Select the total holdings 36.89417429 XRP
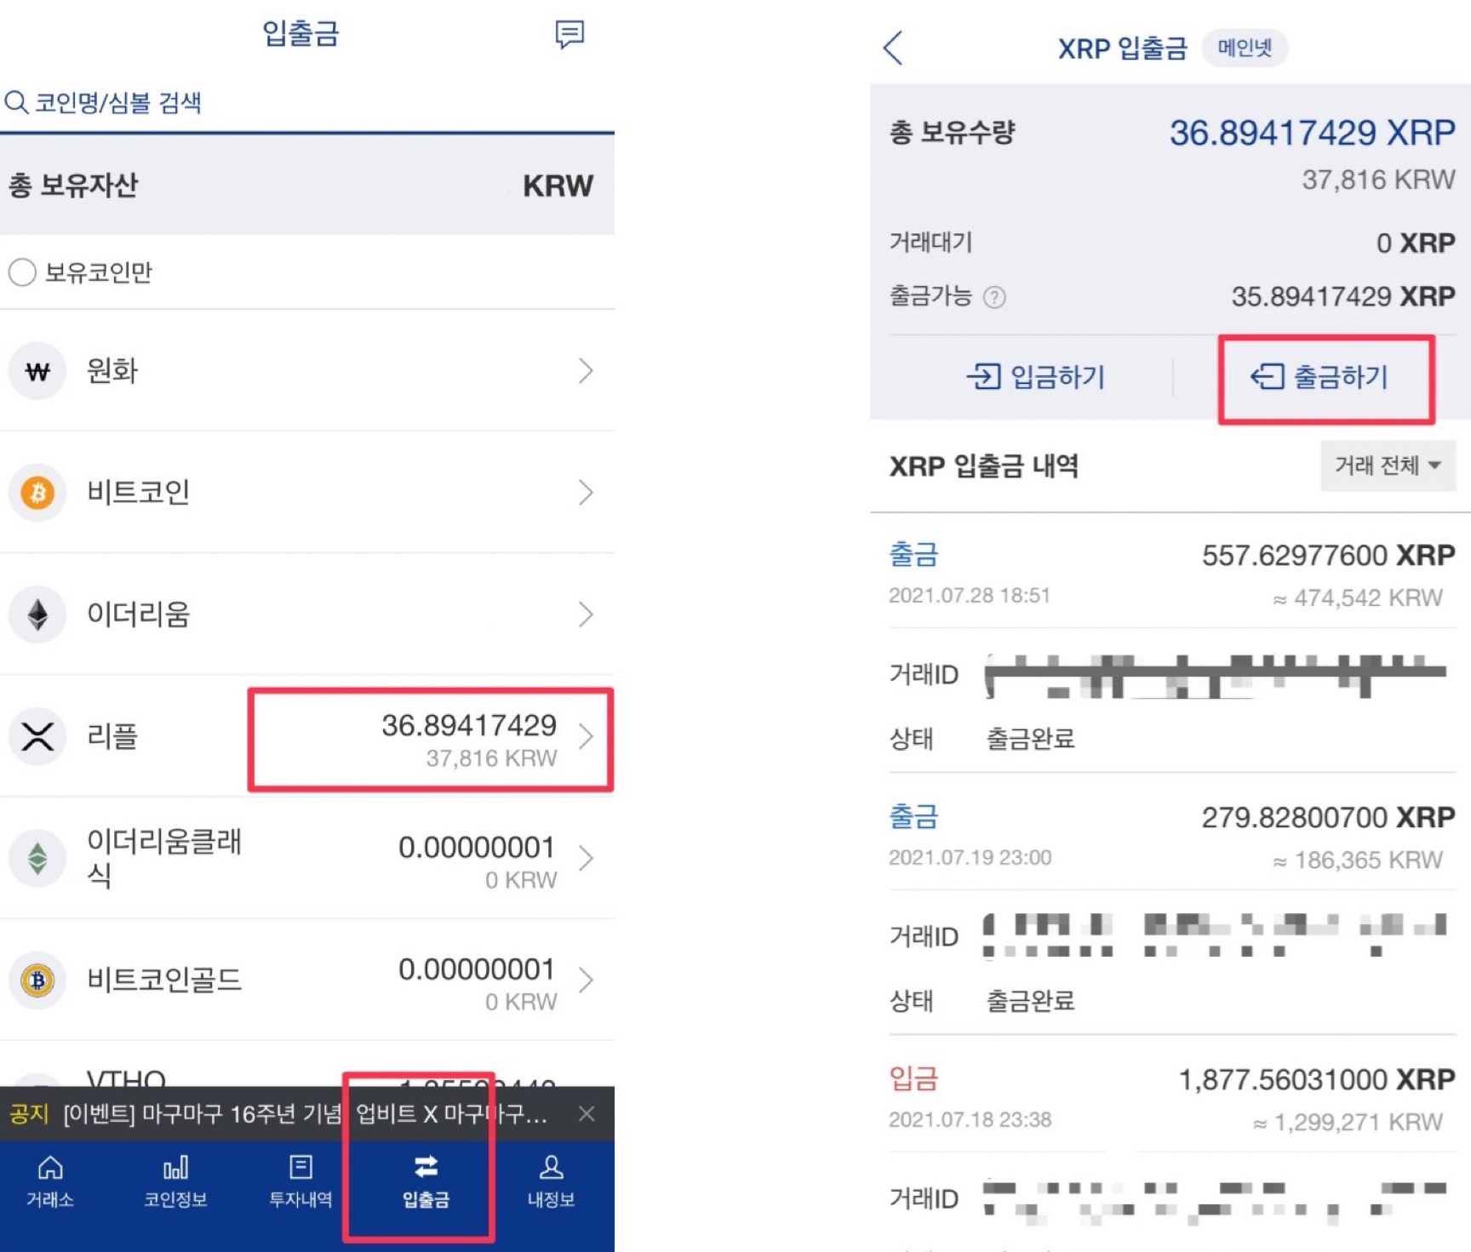The image size is (1471, 1252). click(1312, 133)
